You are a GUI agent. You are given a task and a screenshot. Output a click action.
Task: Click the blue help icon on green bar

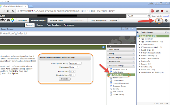103,47
